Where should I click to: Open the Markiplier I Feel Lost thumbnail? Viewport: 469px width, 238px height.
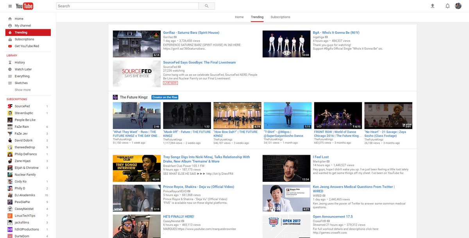286,168
